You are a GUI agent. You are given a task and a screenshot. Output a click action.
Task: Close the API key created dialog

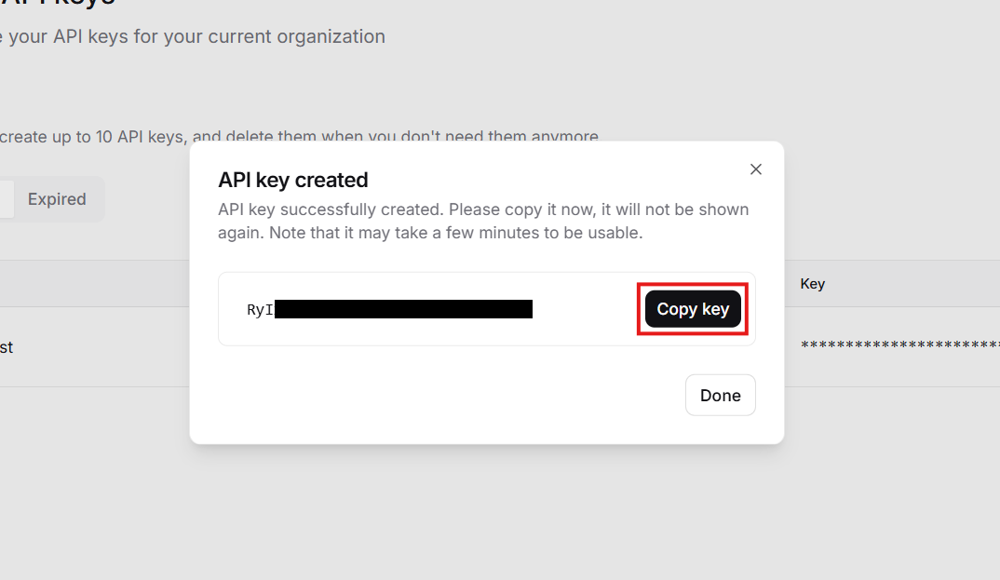point(756,169)
